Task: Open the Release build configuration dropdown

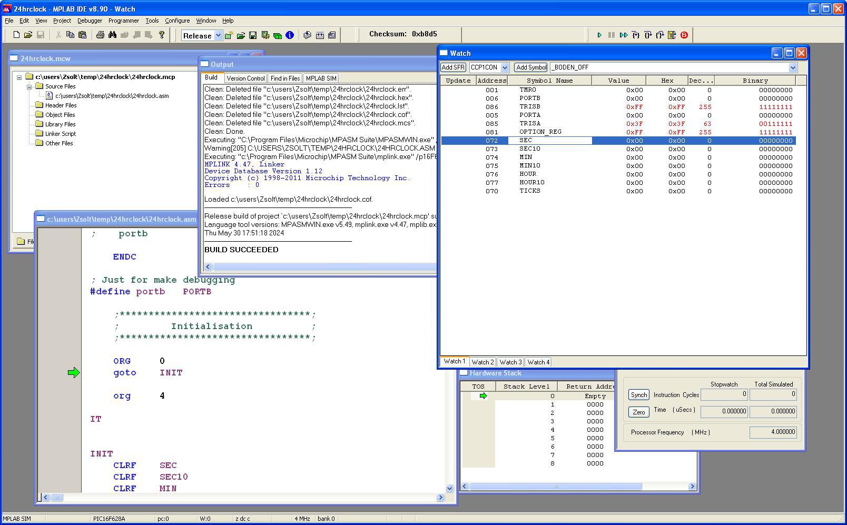Action: [218, 35]
